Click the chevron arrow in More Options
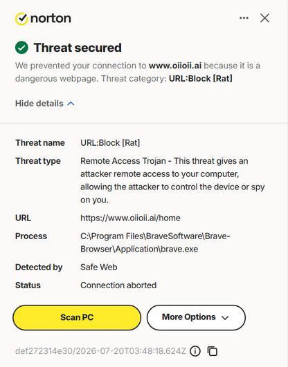 (x=225, y=318)
